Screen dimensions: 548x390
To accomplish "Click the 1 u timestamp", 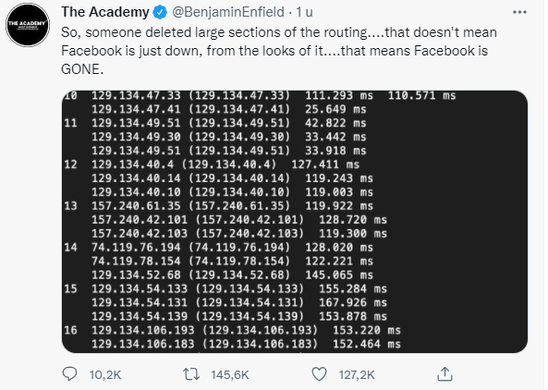I will click(x=304, y=12).
